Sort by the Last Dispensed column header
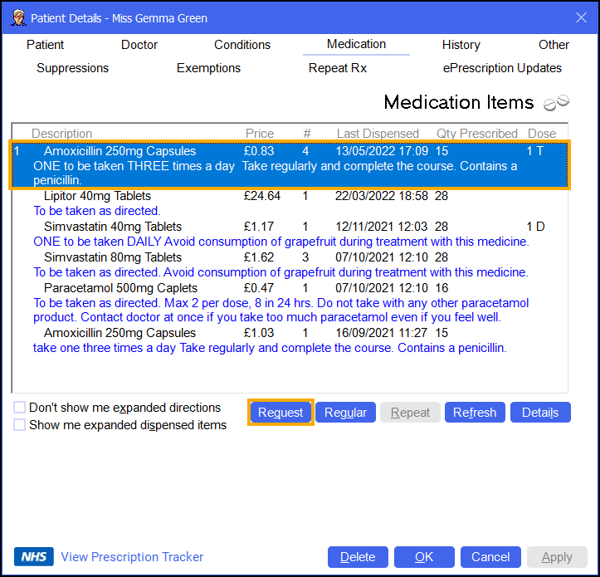 tap(378, 134)
